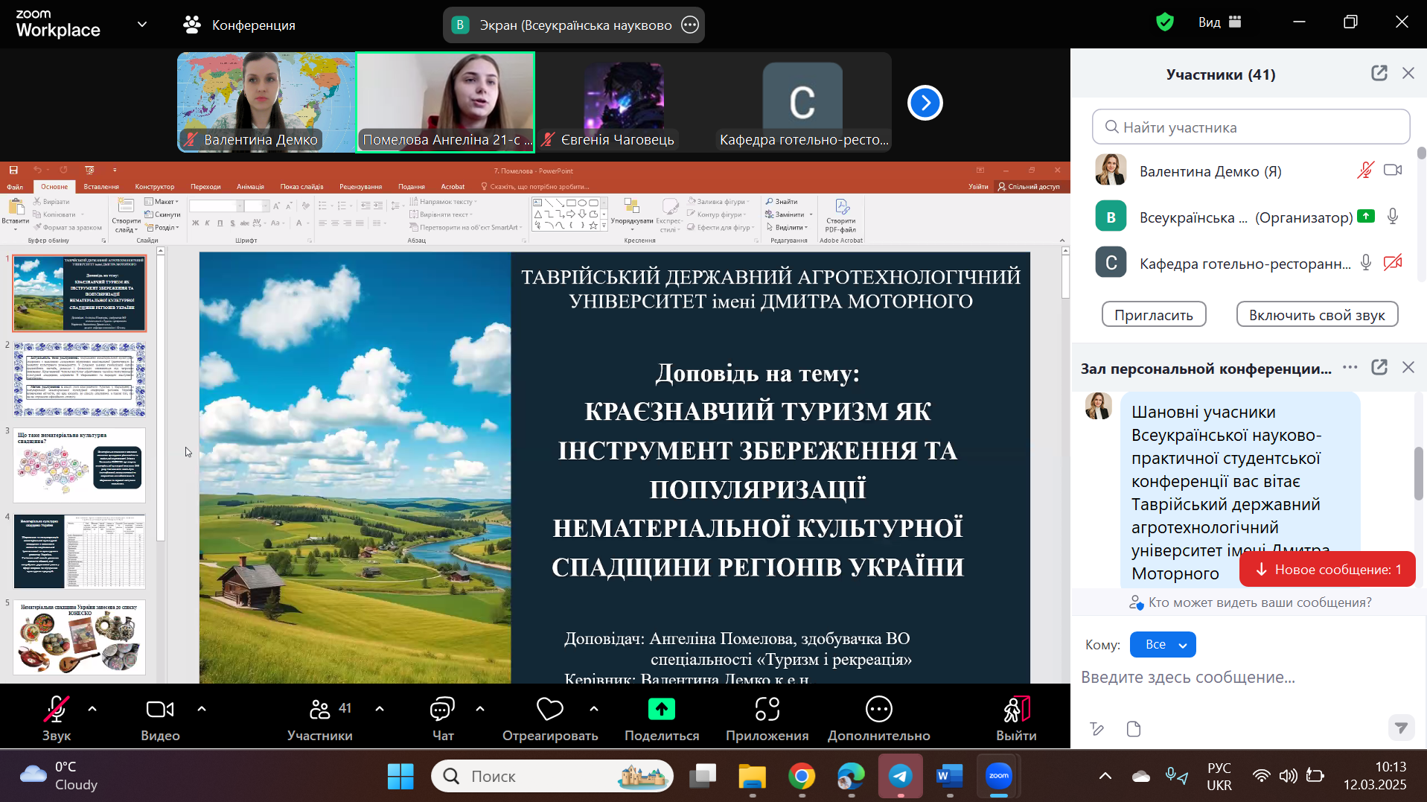
Task: Open the Конференция tab
Action: coord(240,25)
